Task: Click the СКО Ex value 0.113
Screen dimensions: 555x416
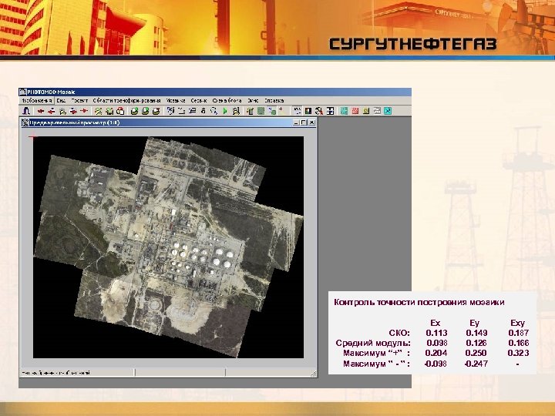Action: click(436, 333)
